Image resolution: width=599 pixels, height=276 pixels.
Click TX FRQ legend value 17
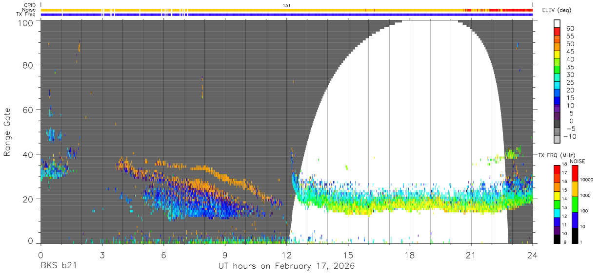coord(564,173)
